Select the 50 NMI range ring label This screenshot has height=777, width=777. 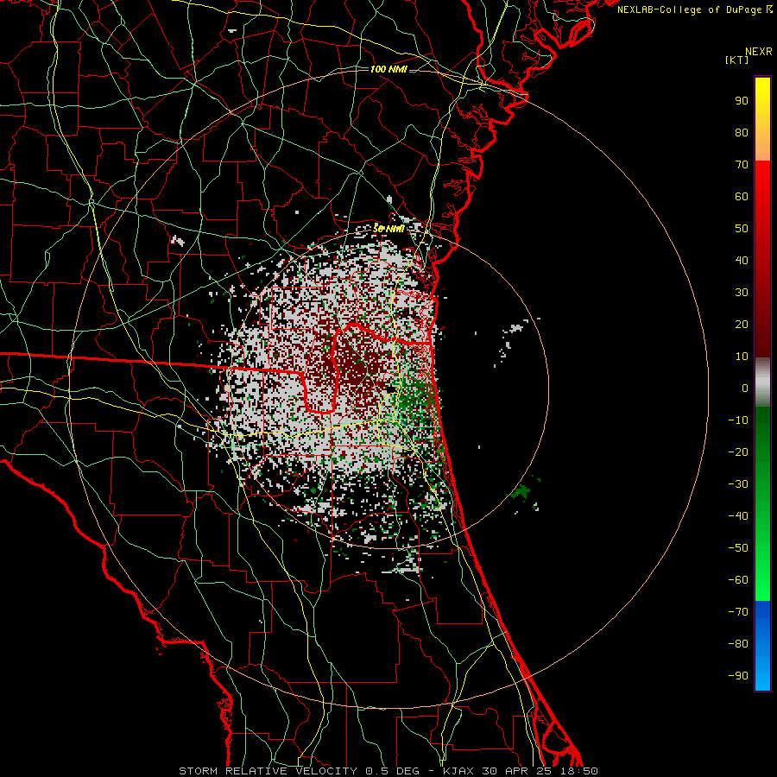pyautogui.click(x=388, y=229)
